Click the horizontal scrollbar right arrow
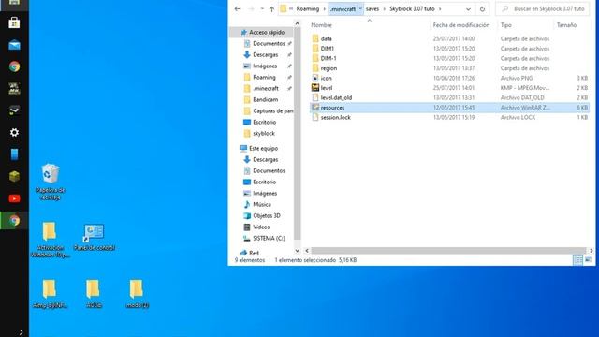The height and width of the screenshot is (337, 599). pos(591,251)
